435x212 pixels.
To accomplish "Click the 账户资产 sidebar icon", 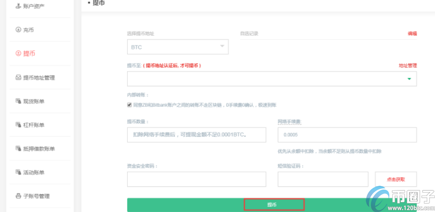I will [18, 6].
